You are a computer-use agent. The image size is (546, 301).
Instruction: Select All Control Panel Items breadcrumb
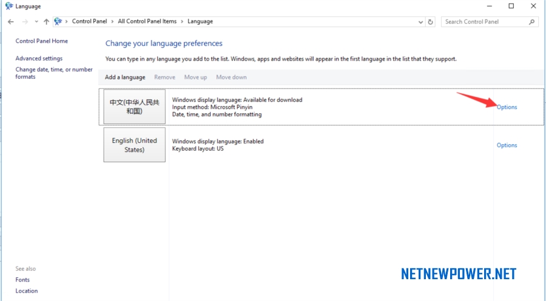[147, 21]
